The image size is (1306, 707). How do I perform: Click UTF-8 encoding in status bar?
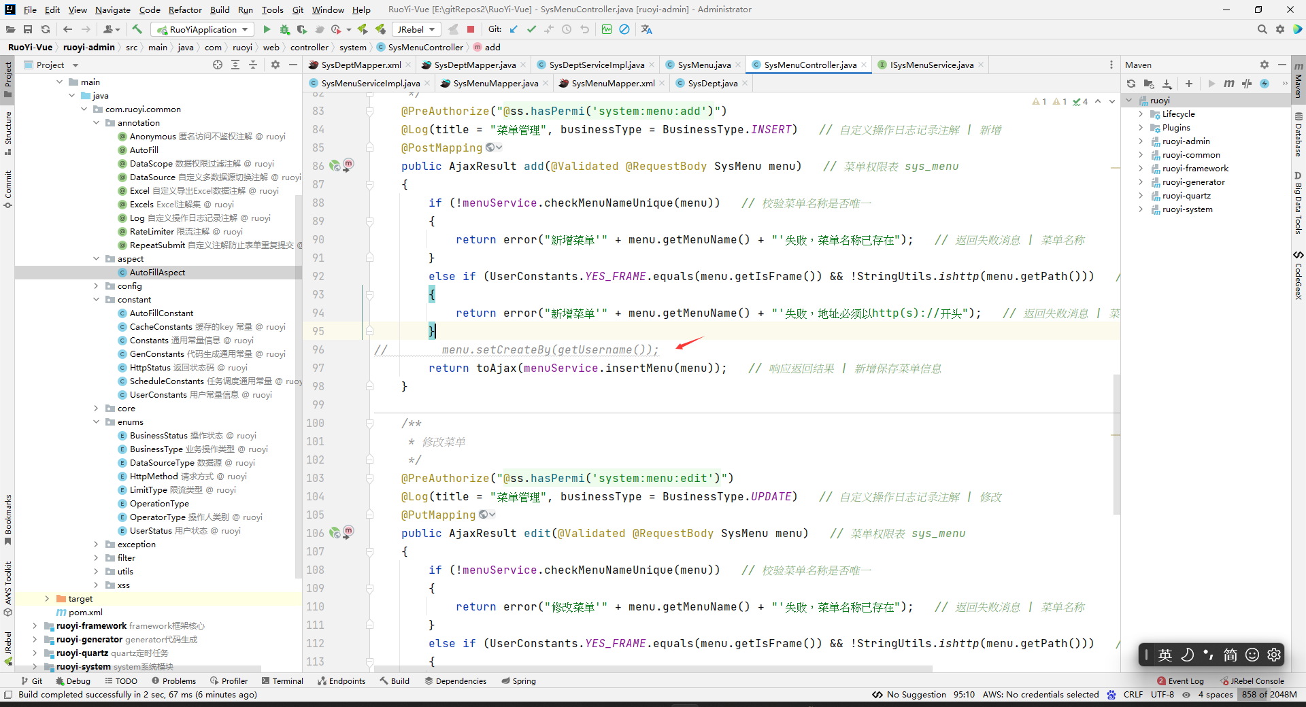(x=1162, y=694)
